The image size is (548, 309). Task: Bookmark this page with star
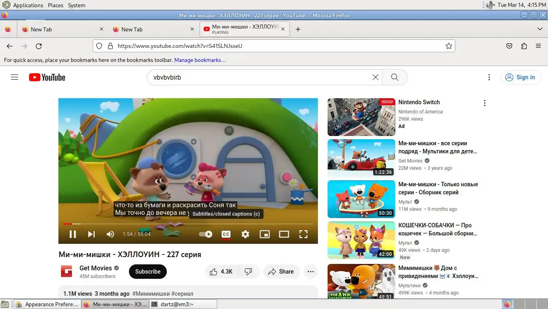coord(449,46)
